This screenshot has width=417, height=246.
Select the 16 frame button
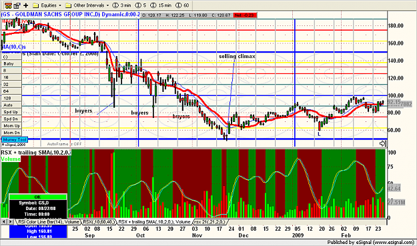[x=12, y=77]
